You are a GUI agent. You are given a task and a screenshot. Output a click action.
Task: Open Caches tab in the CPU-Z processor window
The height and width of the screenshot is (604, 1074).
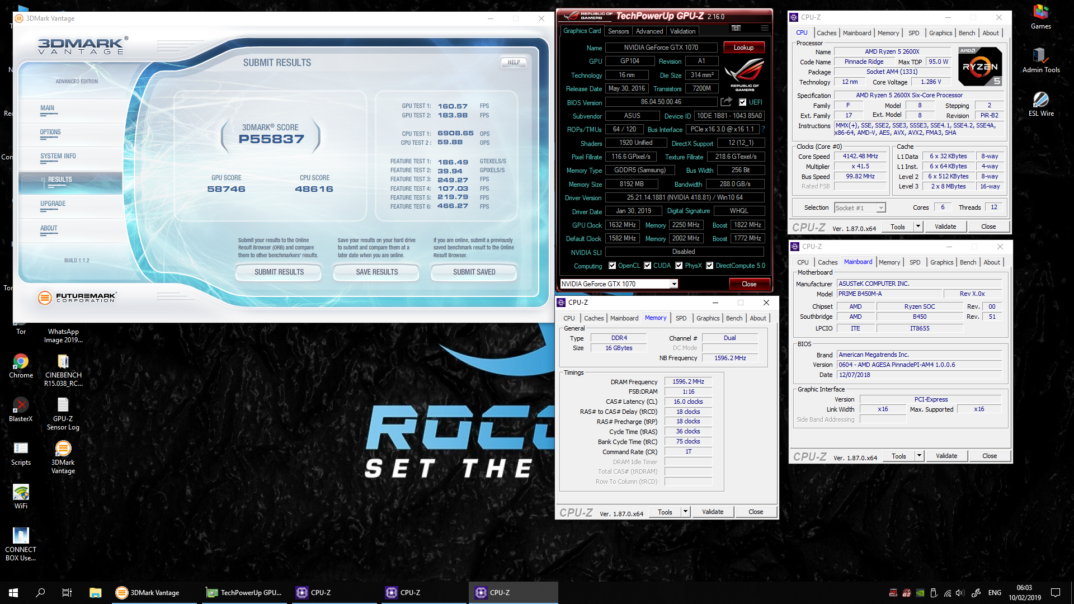pyautogui.click(x=826, y=33)
